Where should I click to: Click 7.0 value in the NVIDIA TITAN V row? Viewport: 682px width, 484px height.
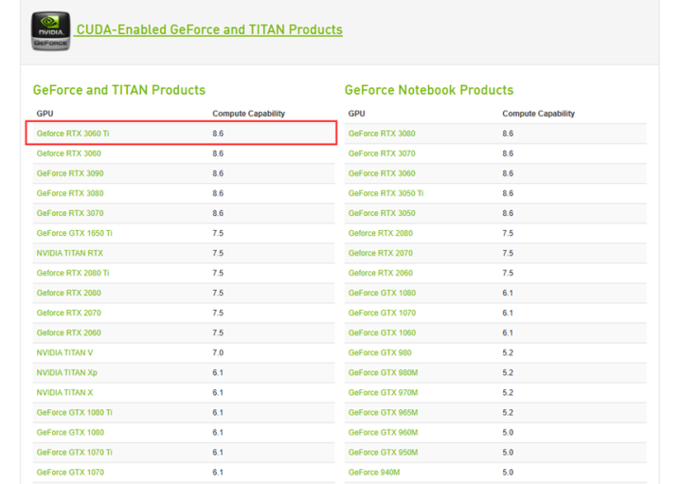218,352
